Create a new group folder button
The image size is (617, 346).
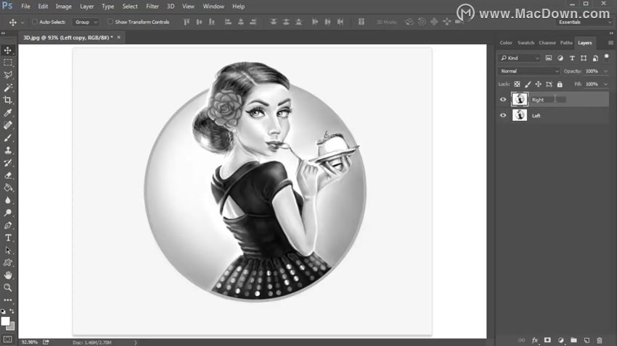(573, 340)
